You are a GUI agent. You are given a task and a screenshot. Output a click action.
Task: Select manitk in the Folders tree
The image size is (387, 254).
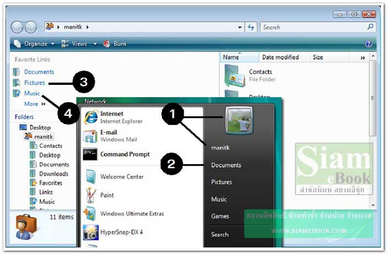44,137
